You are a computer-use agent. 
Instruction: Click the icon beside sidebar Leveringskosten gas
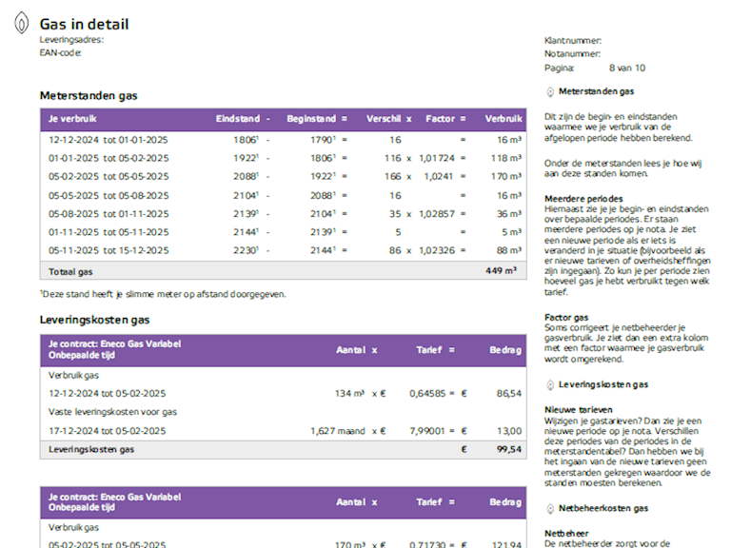click(550, 384)
